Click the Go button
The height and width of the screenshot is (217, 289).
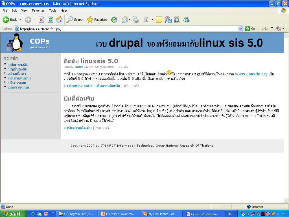click(250, 29)
